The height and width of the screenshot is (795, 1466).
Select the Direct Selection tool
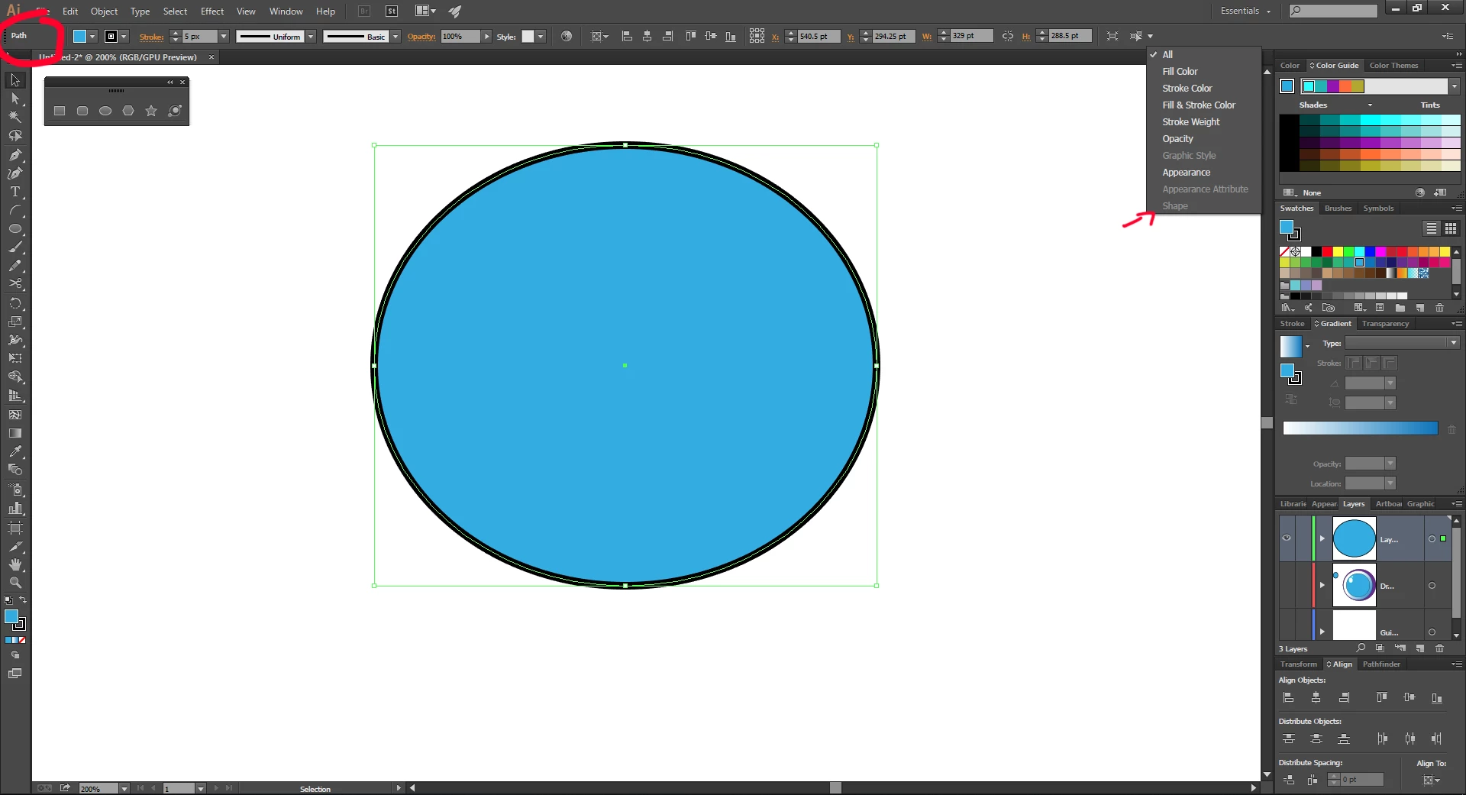coord(15,99)
